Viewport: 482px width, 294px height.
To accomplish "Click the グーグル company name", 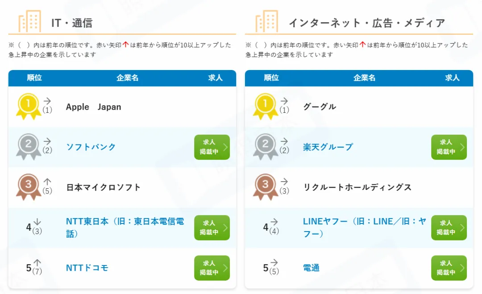I will [x=320, y=107].
